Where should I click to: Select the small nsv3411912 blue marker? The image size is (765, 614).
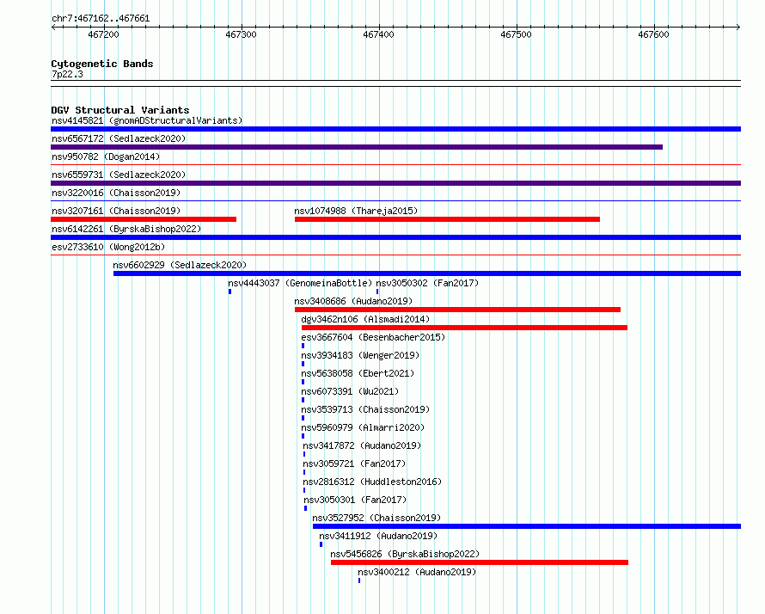click(x=321, y=544)
